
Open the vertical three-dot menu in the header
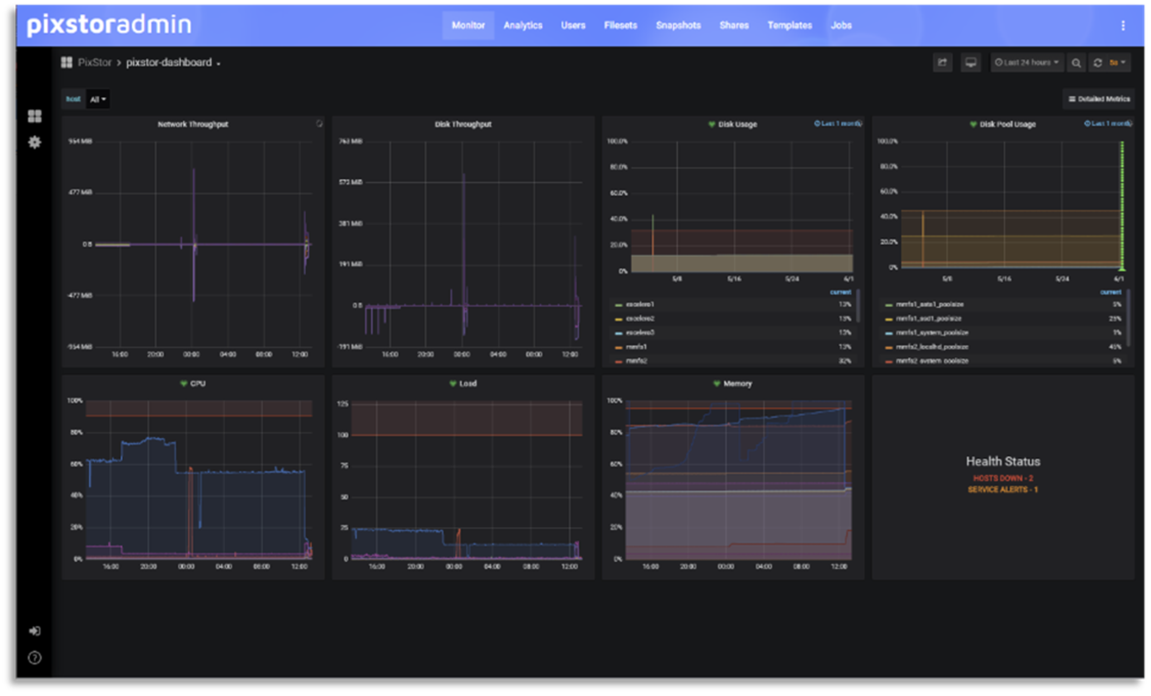[1123, 26]
